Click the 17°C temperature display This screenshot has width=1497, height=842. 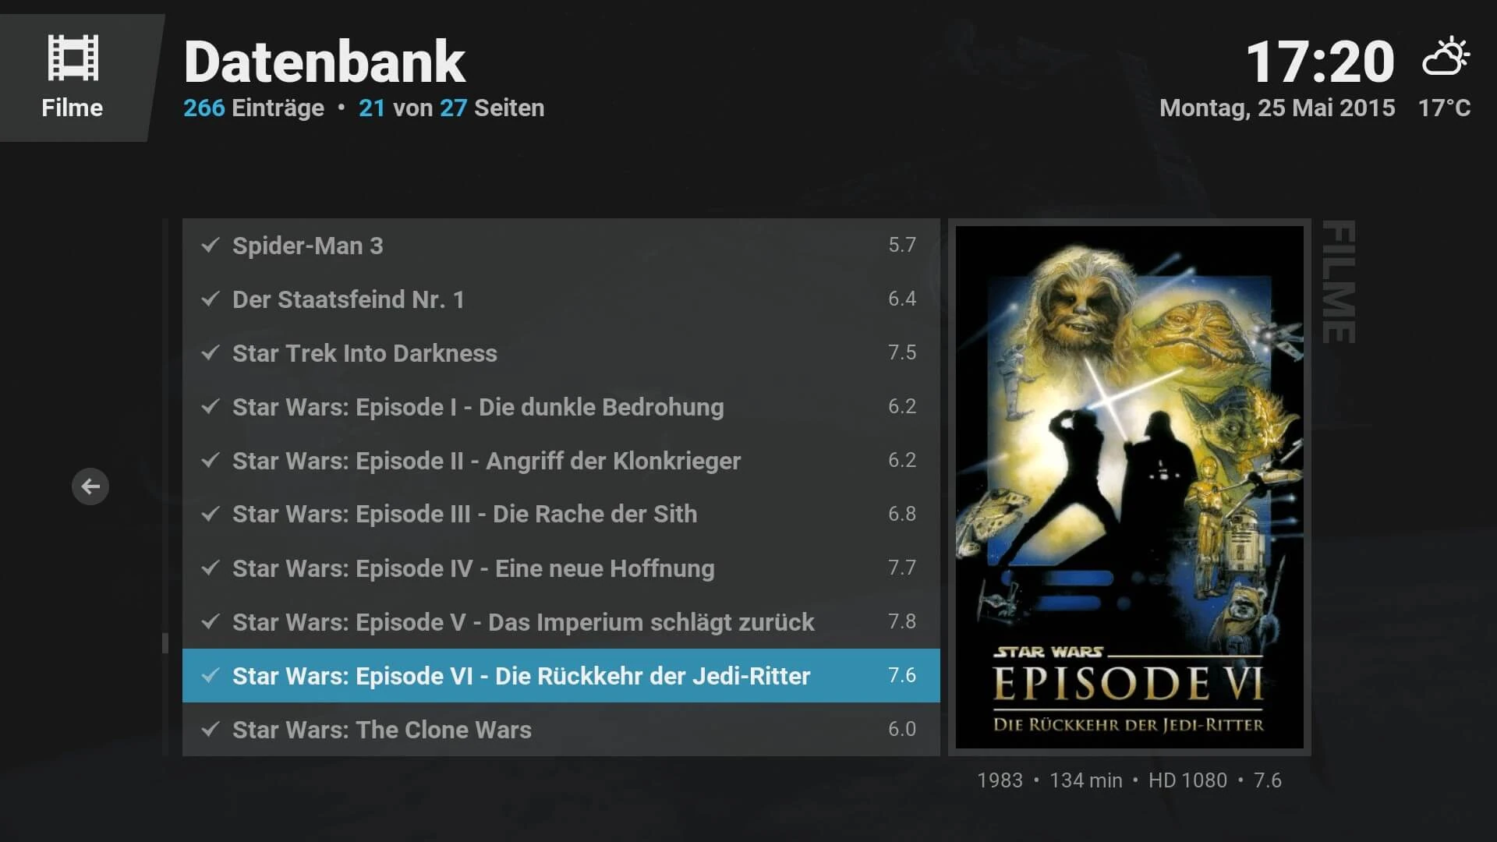coord(1444,108)
